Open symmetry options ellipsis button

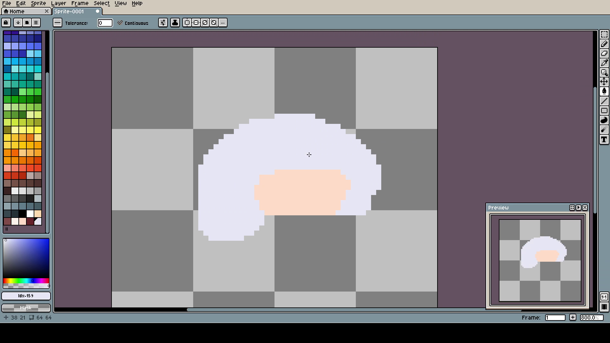(x=223, y=23)
